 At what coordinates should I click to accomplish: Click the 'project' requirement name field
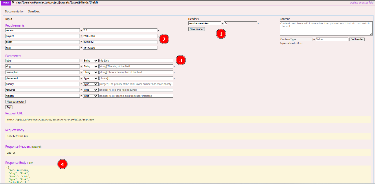(x=43, y=36)
